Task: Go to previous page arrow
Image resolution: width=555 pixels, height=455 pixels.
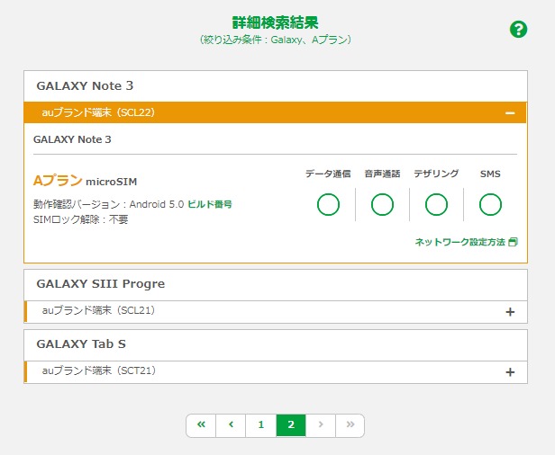Action: click(x=231, y=425)
